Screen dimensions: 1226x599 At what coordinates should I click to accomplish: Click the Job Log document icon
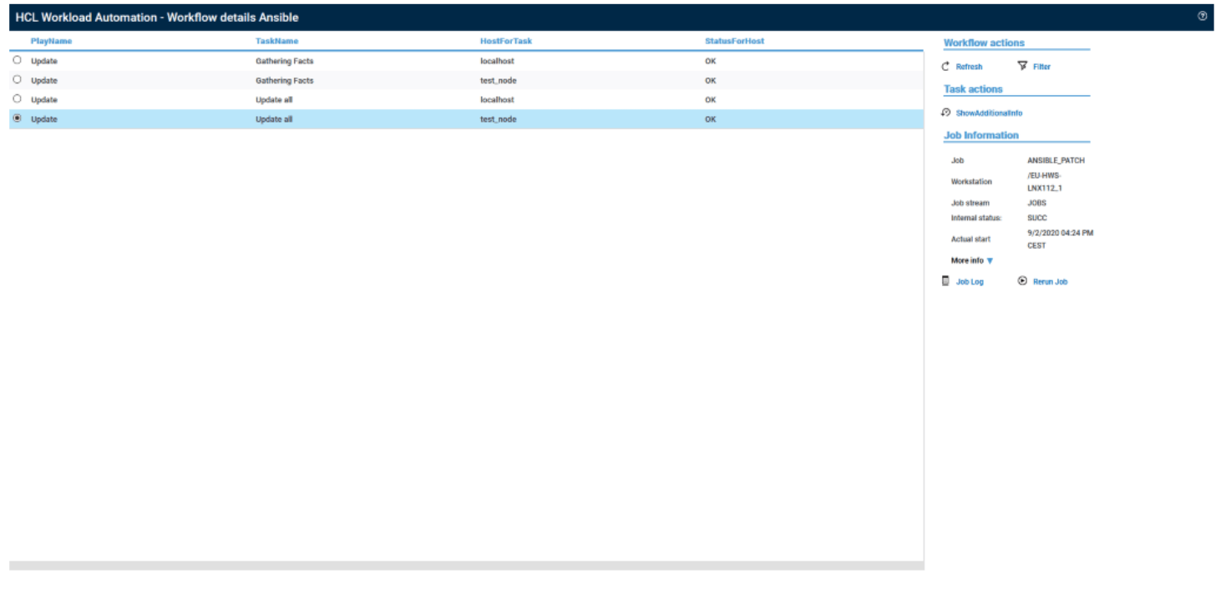(x=945, y=281)
